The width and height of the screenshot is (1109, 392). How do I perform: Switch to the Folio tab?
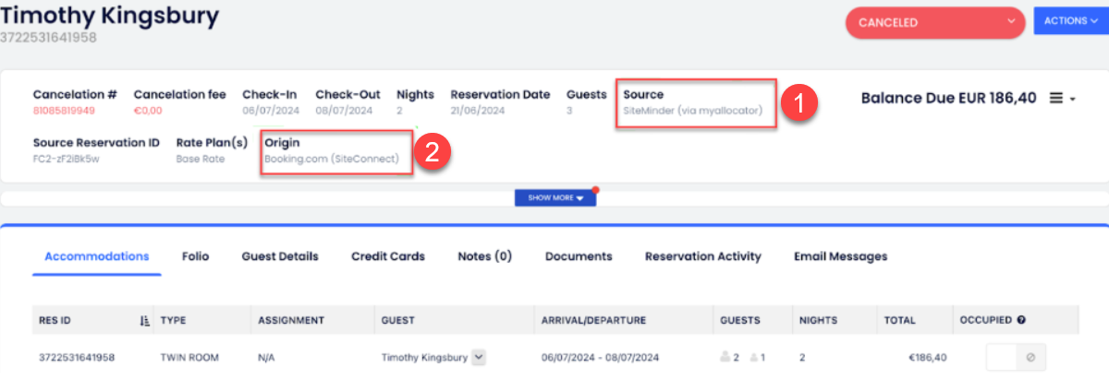coord(195,256)
